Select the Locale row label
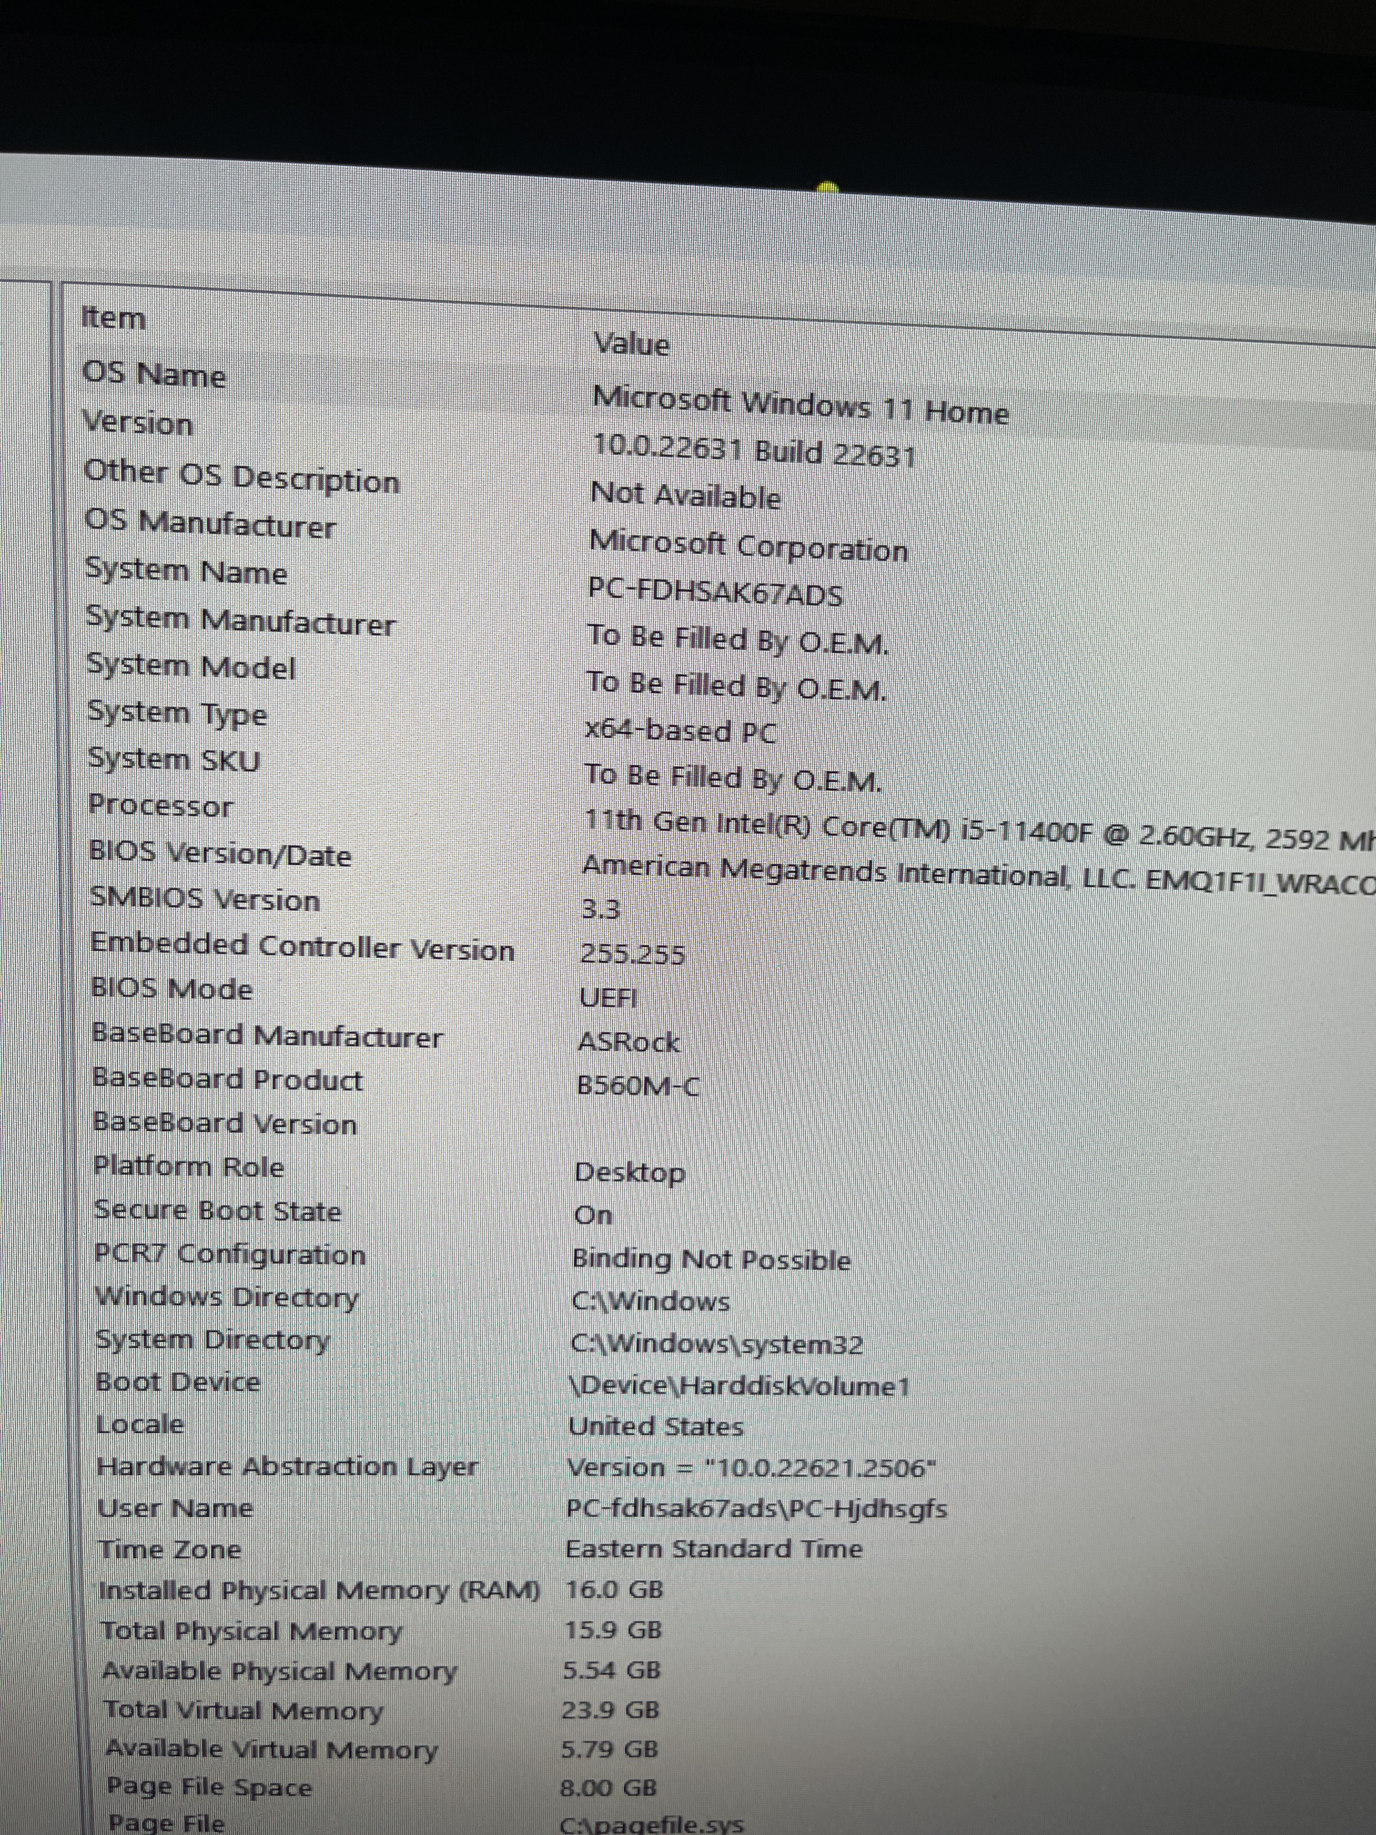Viewport: 1376px width, 1835px height. (x=140, y=1424)
